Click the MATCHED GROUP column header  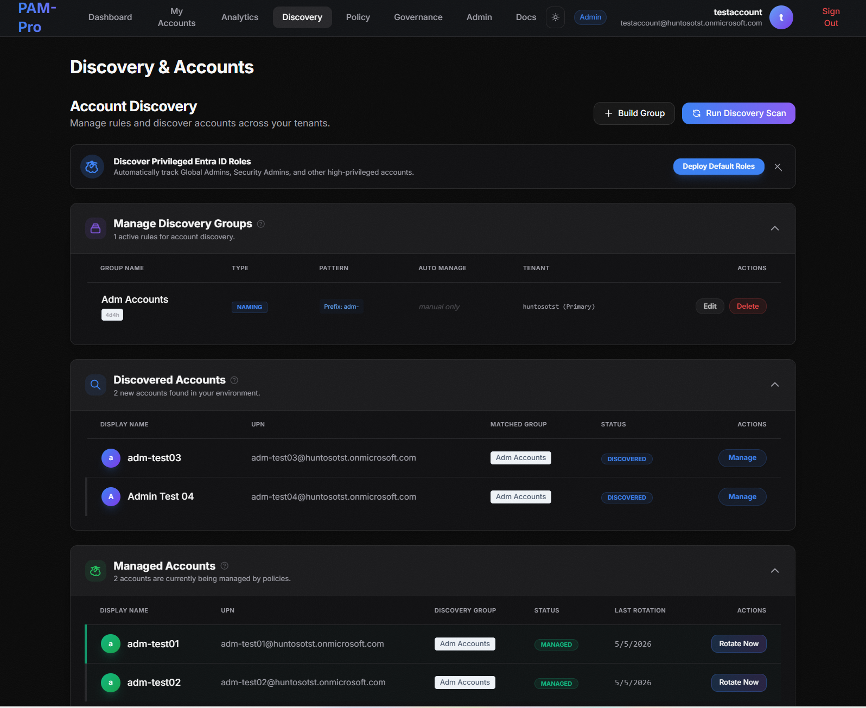[519, 424]
